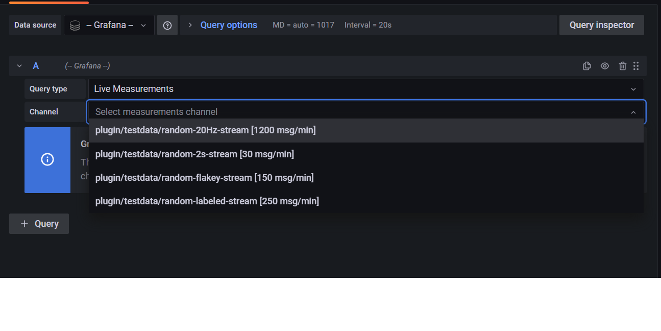Collapse query A row chevron
The image size is (661, 331).
coord(20,66)
